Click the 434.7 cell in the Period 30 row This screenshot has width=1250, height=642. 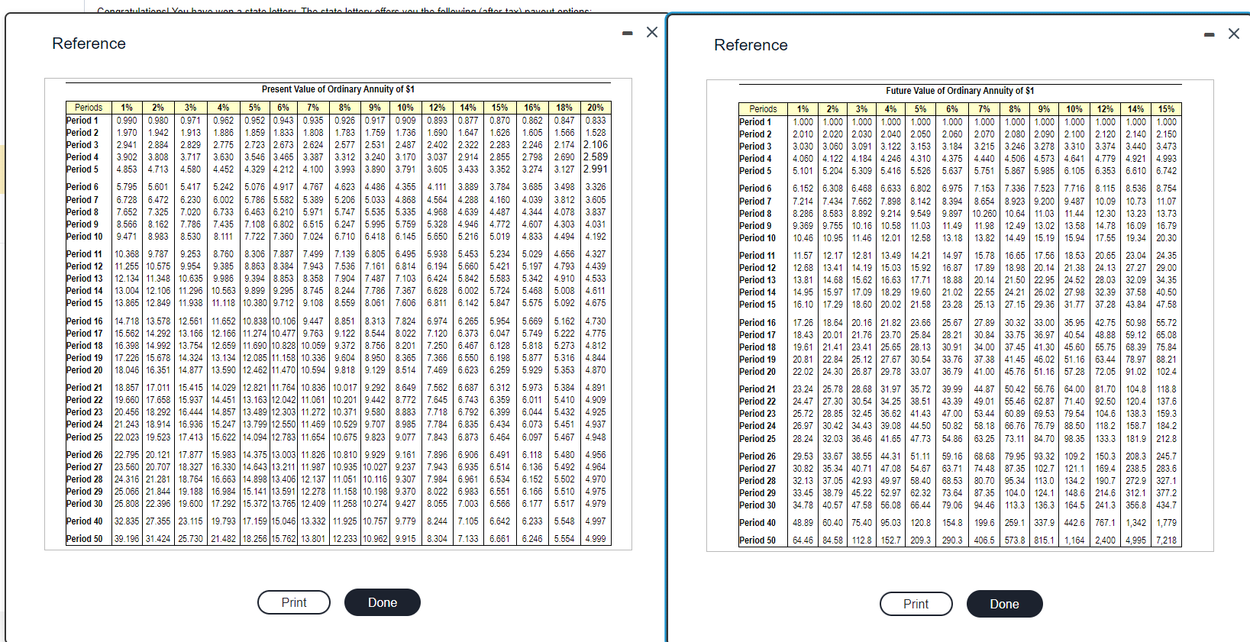click(x=1166, y=505)
